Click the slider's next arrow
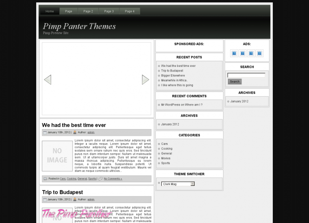 pos(145,80)
